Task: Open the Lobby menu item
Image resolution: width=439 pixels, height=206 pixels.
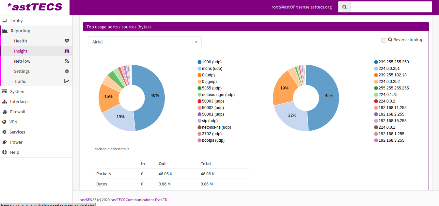Action: tap(16, 21)
